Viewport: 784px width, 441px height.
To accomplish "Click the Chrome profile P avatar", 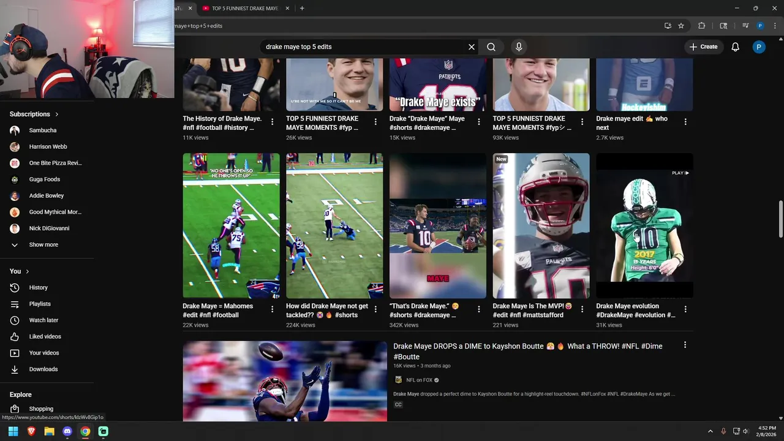I will click(760, 26).
